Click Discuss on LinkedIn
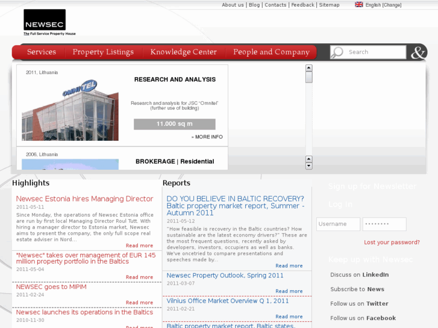Viewport: 438px width, 328px height. 360,274
